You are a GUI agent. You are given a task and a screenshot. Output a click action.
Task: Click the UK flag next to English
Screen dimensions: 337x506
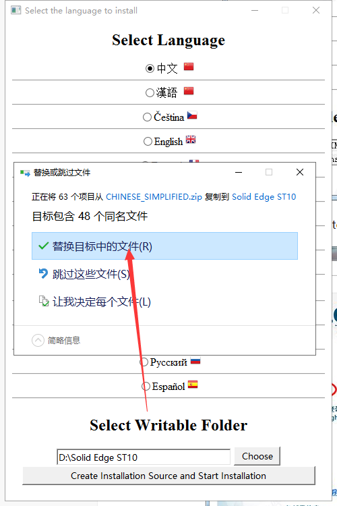click(x=191, y=140)
